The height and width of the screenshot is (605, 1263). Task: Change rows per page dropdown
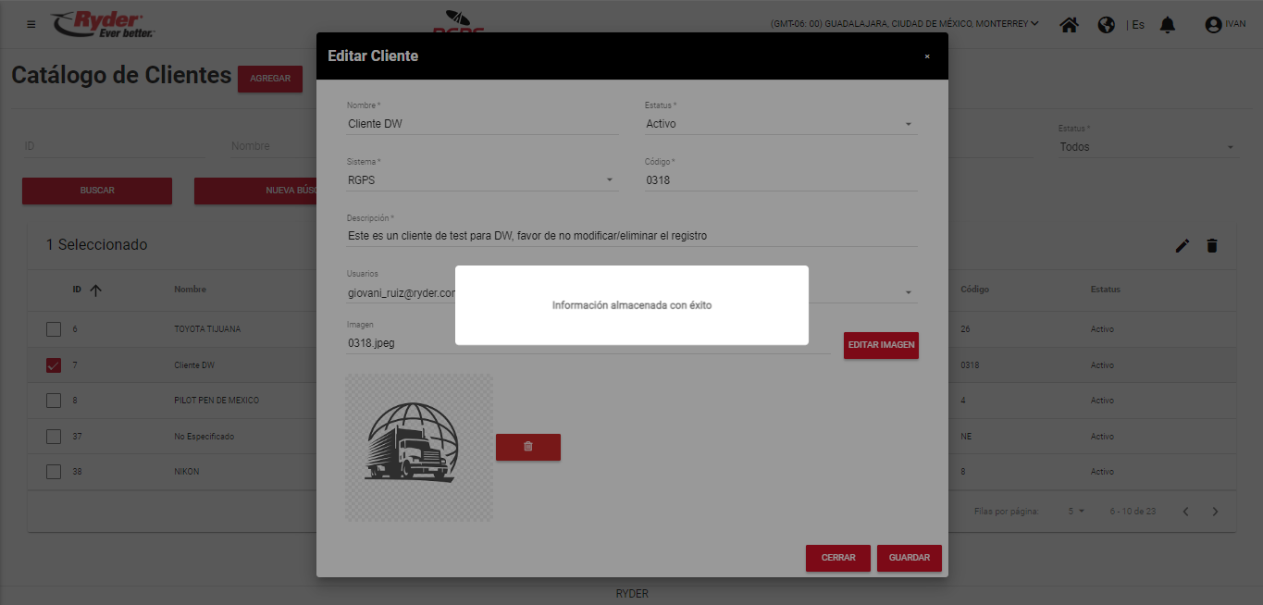tap(1075, 512)
